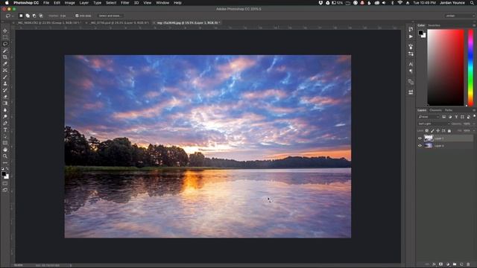The width and height of the screenshot is (477, 268).
Task: Open the History panel icon
Action: pos(411,30)
